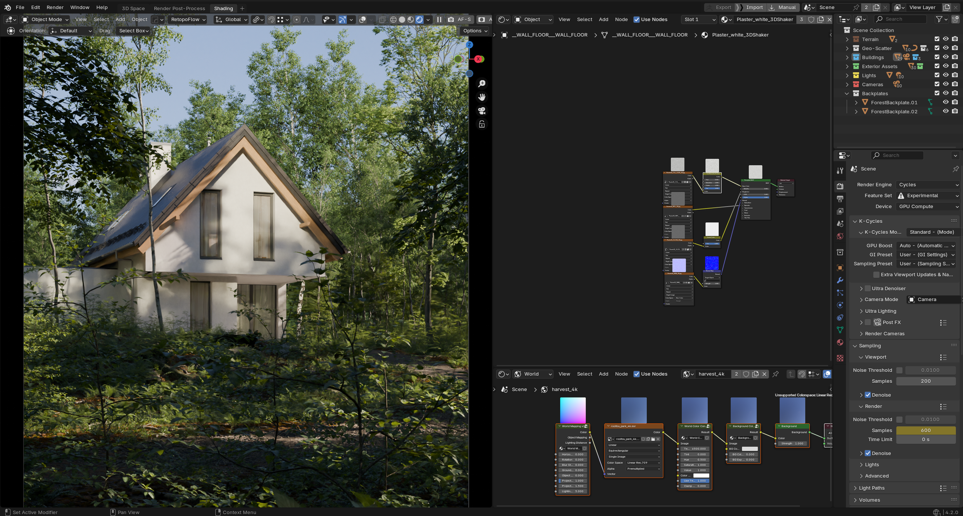963x516 pixels.
Task: Switch viewport to solid shading
Action: click(402, 19)
